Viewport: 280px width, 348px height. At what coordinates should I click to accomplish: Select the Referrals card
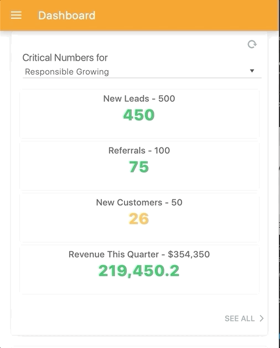tap(139, 166)
